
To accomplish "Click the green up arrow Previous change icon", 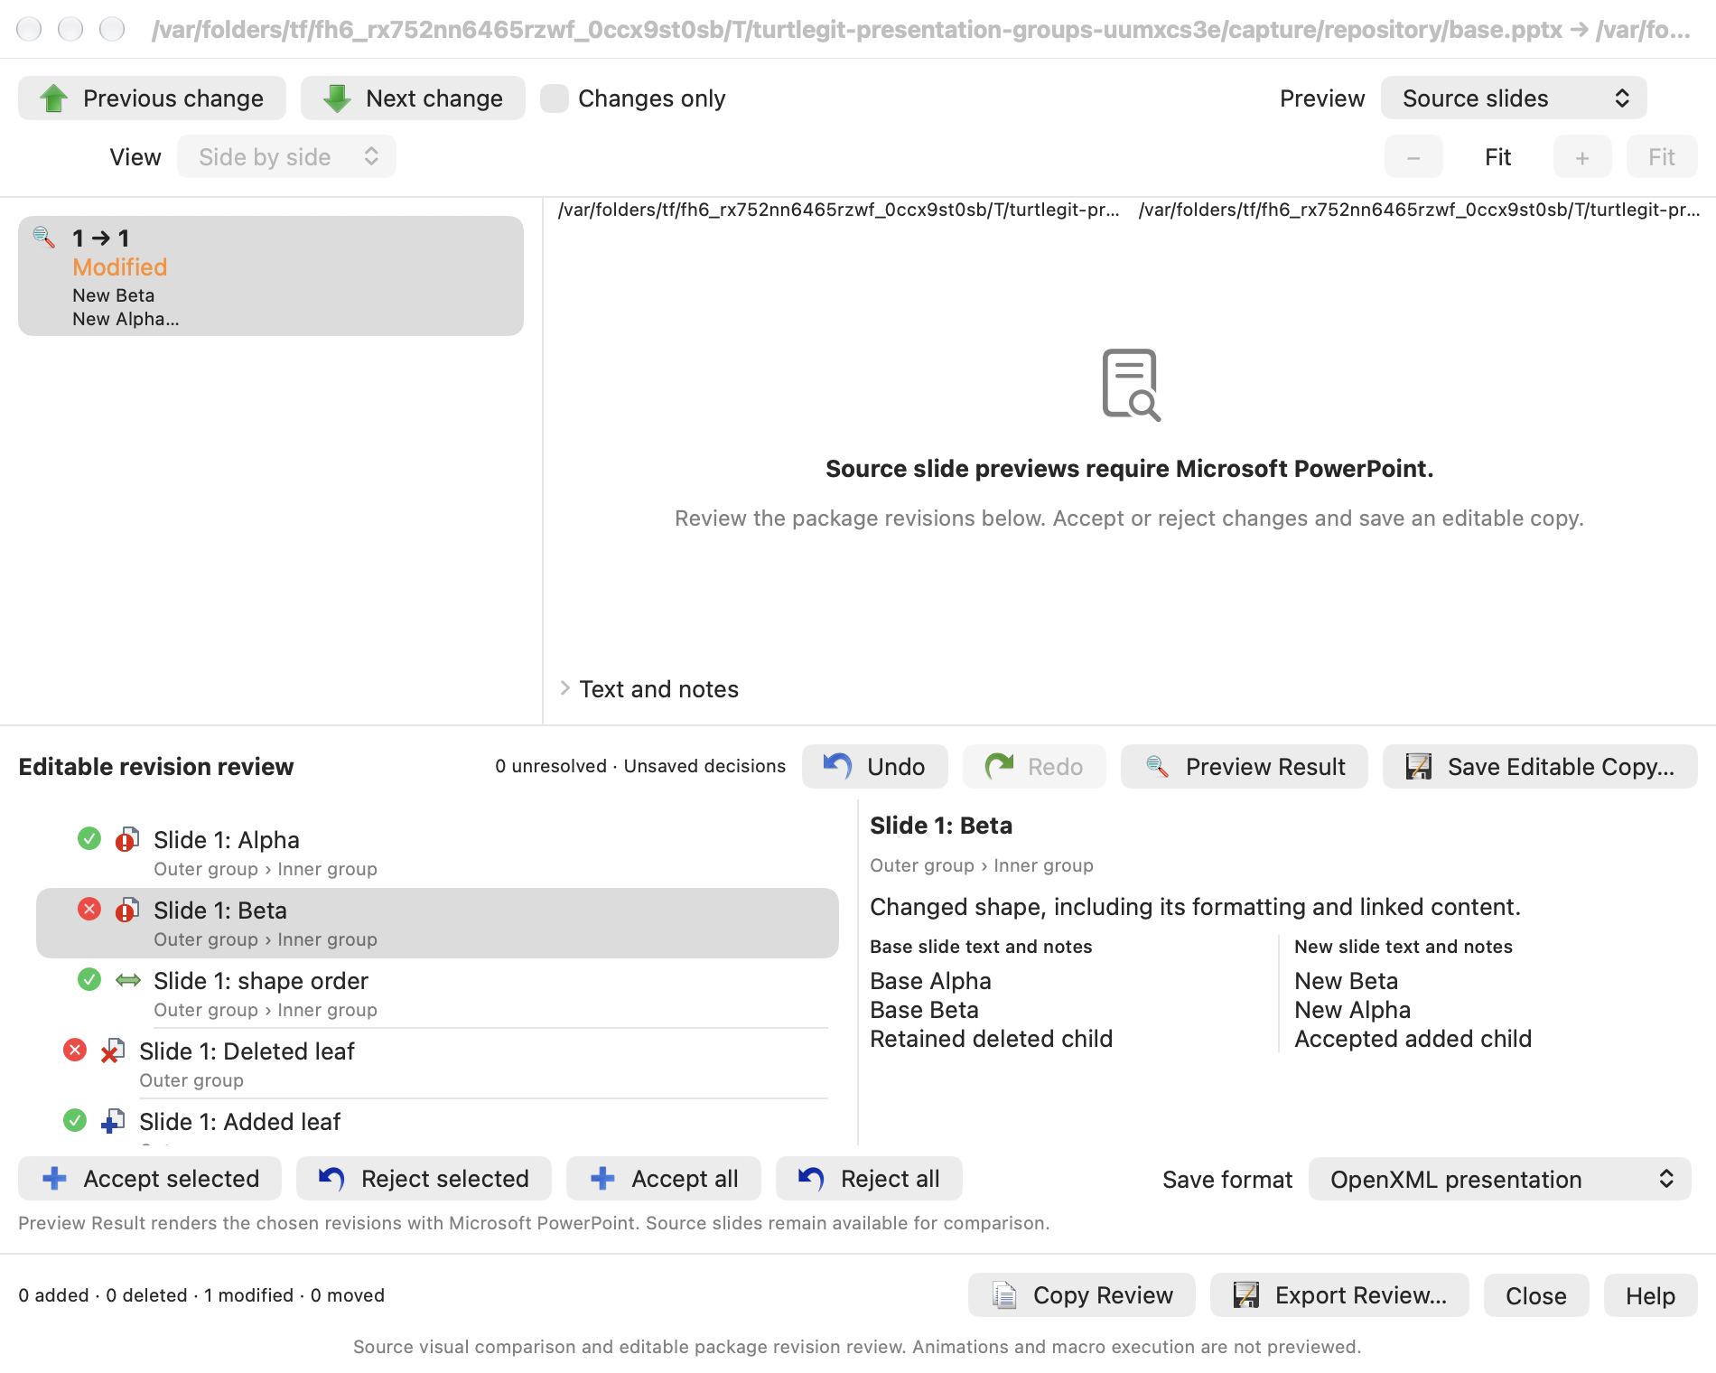I will pos(54,98).
